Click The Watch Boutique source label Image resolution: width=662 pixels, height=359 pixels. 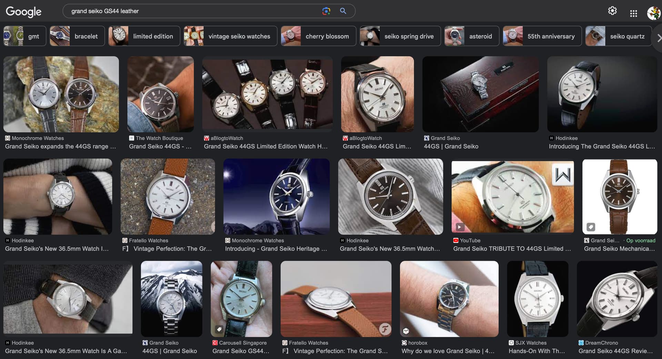pyautogui.click(x=159, y=138)
